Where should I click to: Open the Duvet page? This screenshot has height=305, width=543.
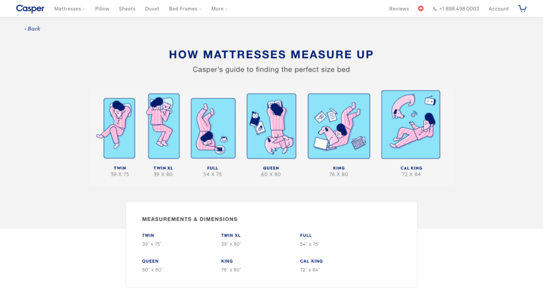coord(152,8)
